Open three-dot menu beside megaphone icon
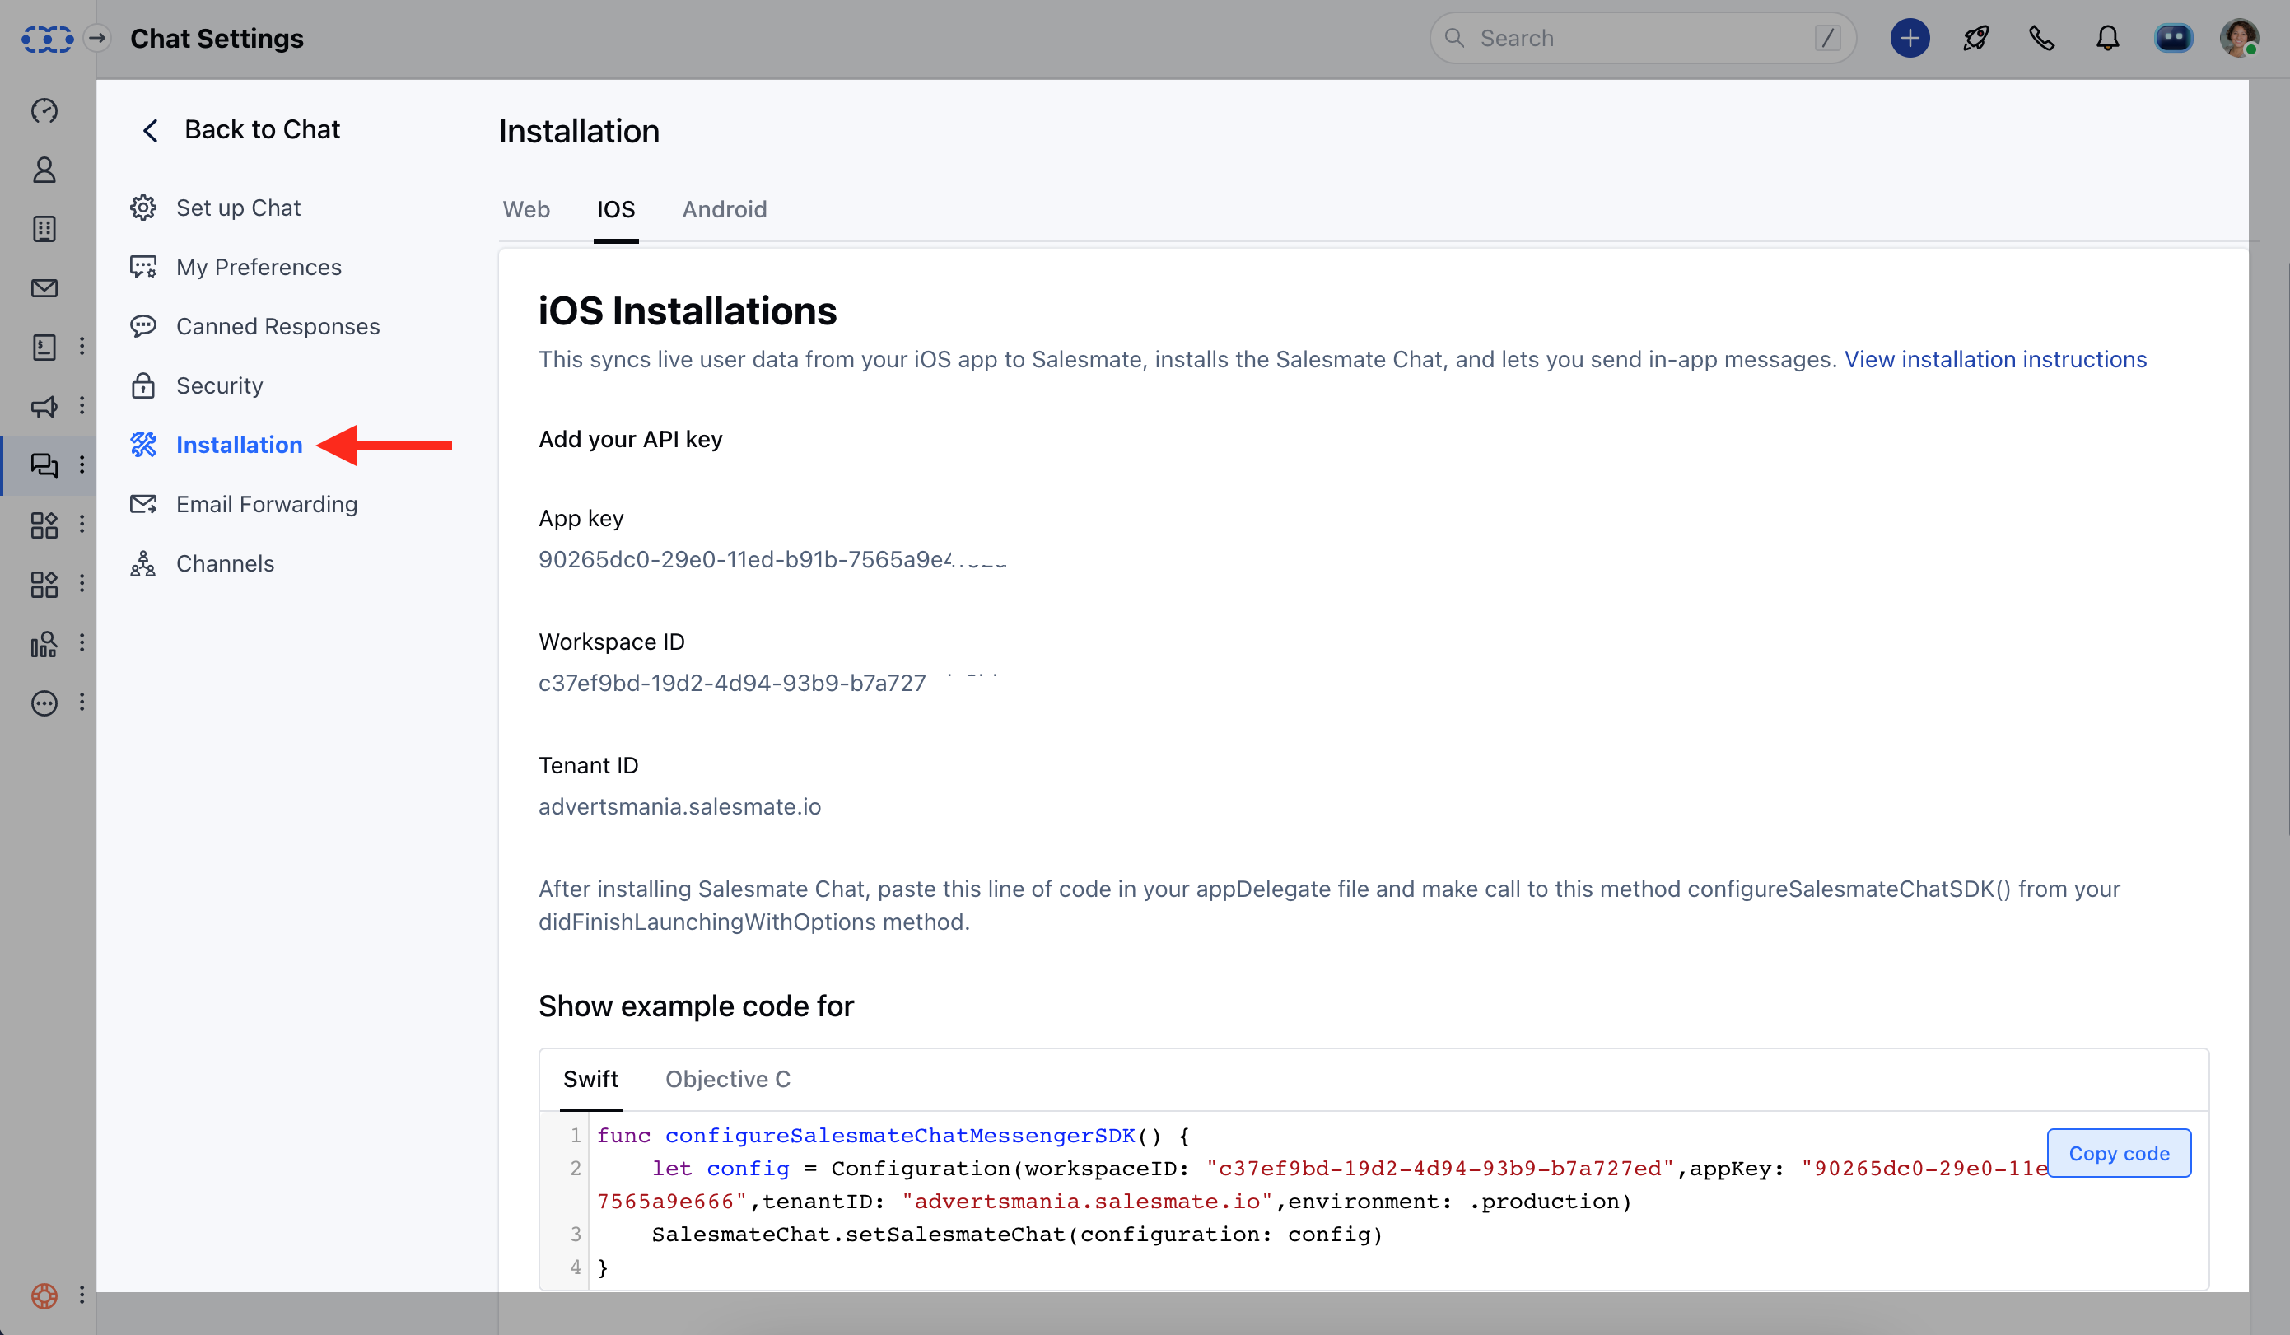The width and height of the screenshot is (2290, 1335). point(82,406)
